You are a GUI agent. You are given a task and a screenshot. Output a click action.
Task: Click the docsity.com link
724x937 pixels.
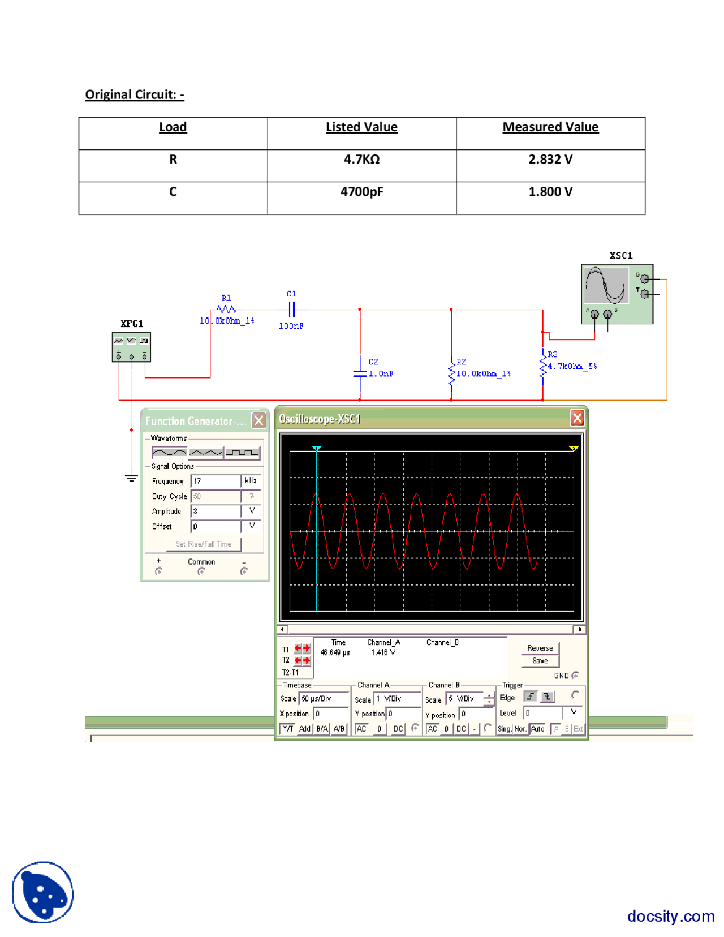[671, 916]
